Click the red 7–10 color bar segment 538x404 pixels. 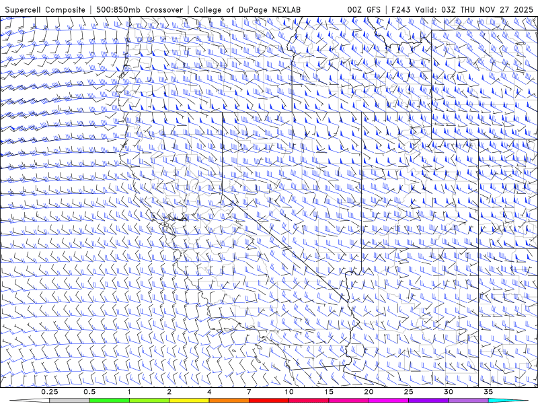pyautogui.click(x=269, y=401)
